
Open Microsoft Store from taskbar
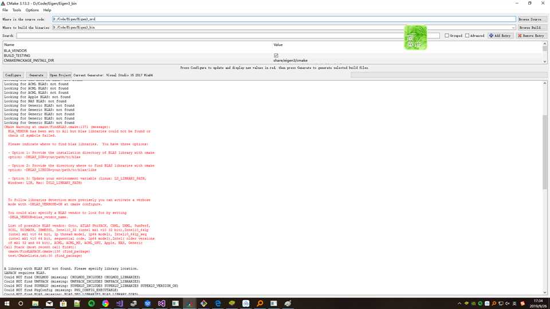click(63, 303)
